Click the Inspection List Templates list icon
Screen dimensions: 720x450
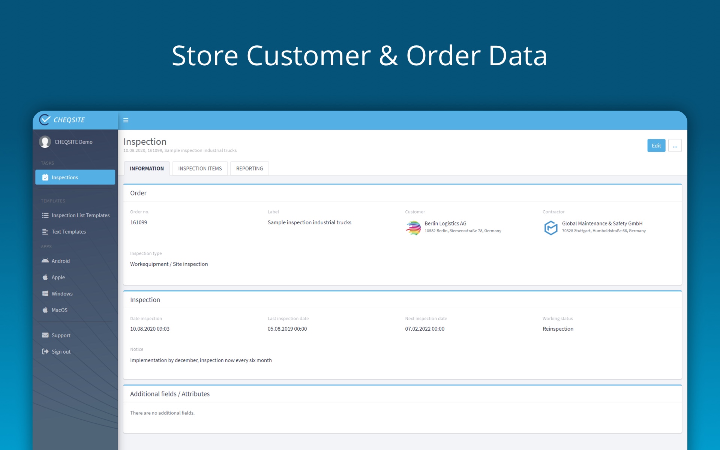(x=45, y=215)
